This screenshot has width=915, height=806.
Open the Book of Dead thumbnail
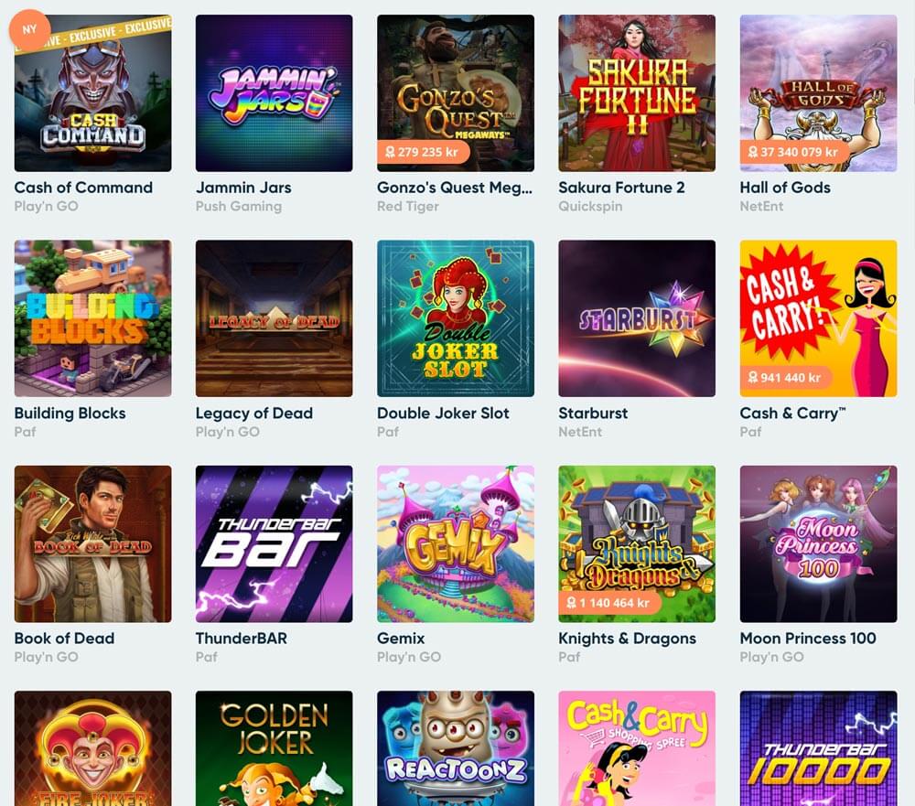[92, 544]
